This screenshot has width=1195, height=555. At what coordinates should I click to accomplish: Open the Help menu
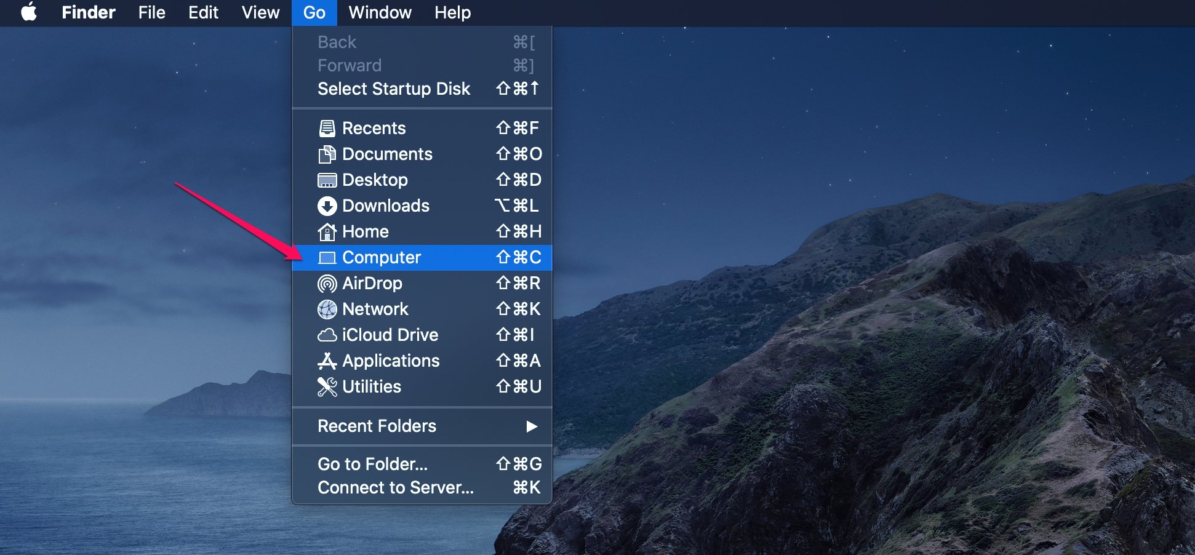point(452,12)
